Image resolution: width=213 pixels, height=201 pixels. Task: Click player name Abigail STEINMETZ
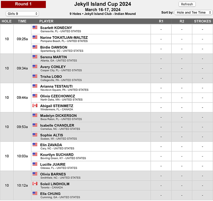(57, 106)
